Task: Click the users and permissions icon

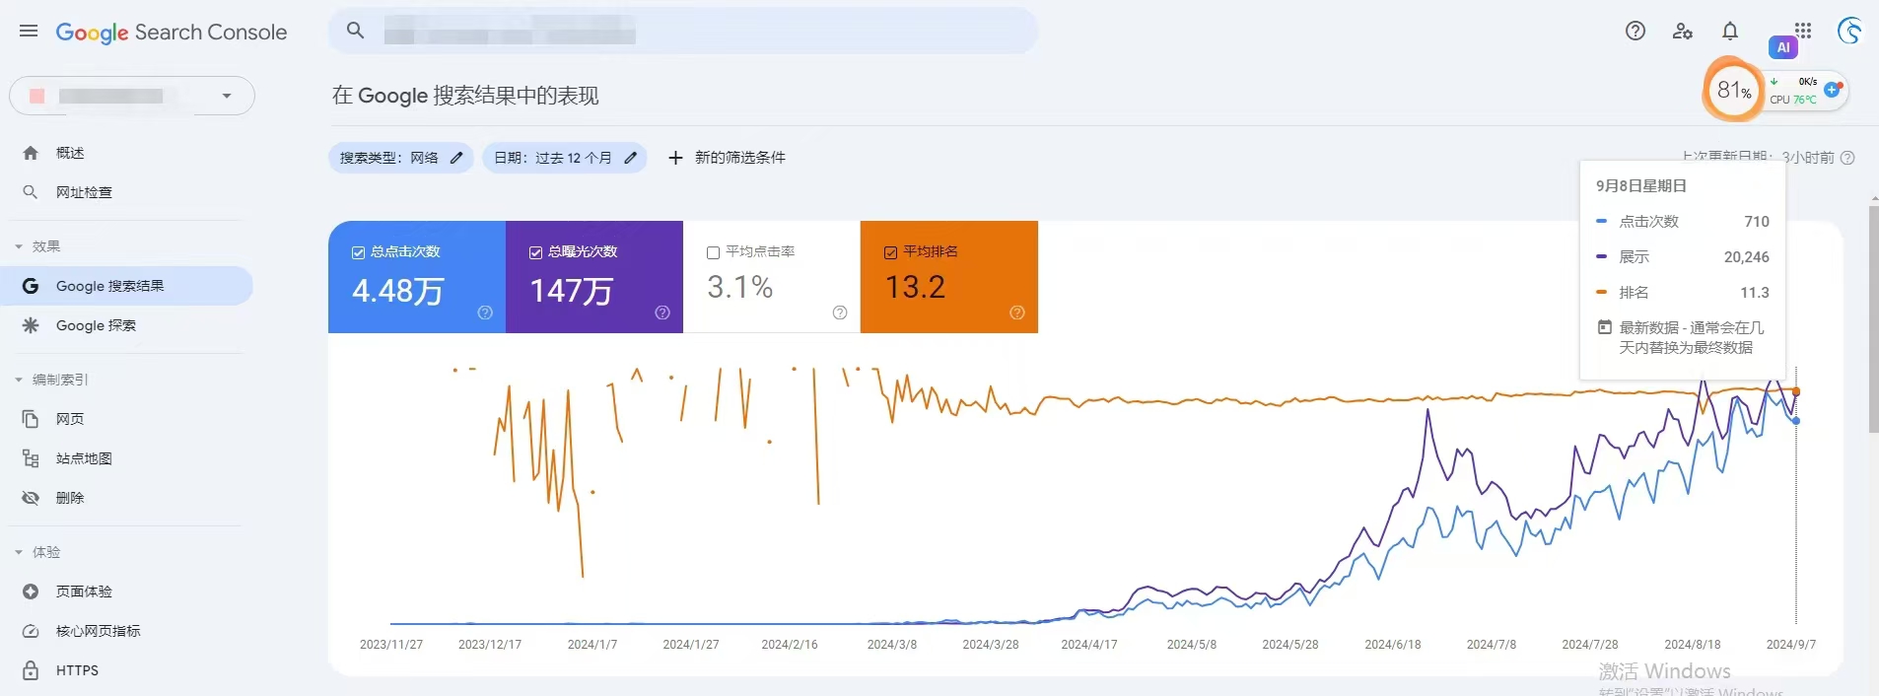Action: (x=1683, y=32)
